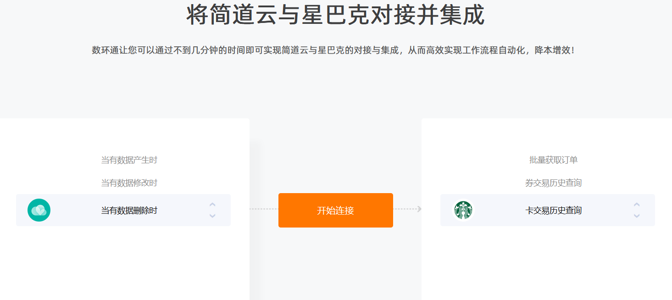Image resolution: width=672 pixels, height=300 pixels.
Task: Select the 当有数据修改时 trigger option
Action: coord(129,183)
